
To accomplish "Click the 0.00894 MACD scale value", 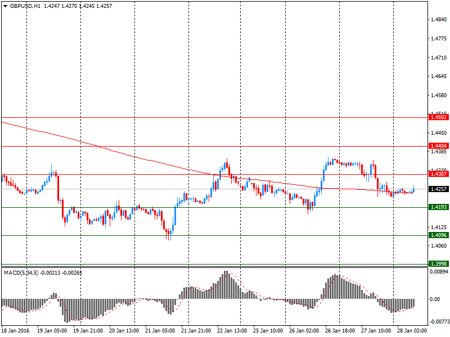I will point(439,272).
